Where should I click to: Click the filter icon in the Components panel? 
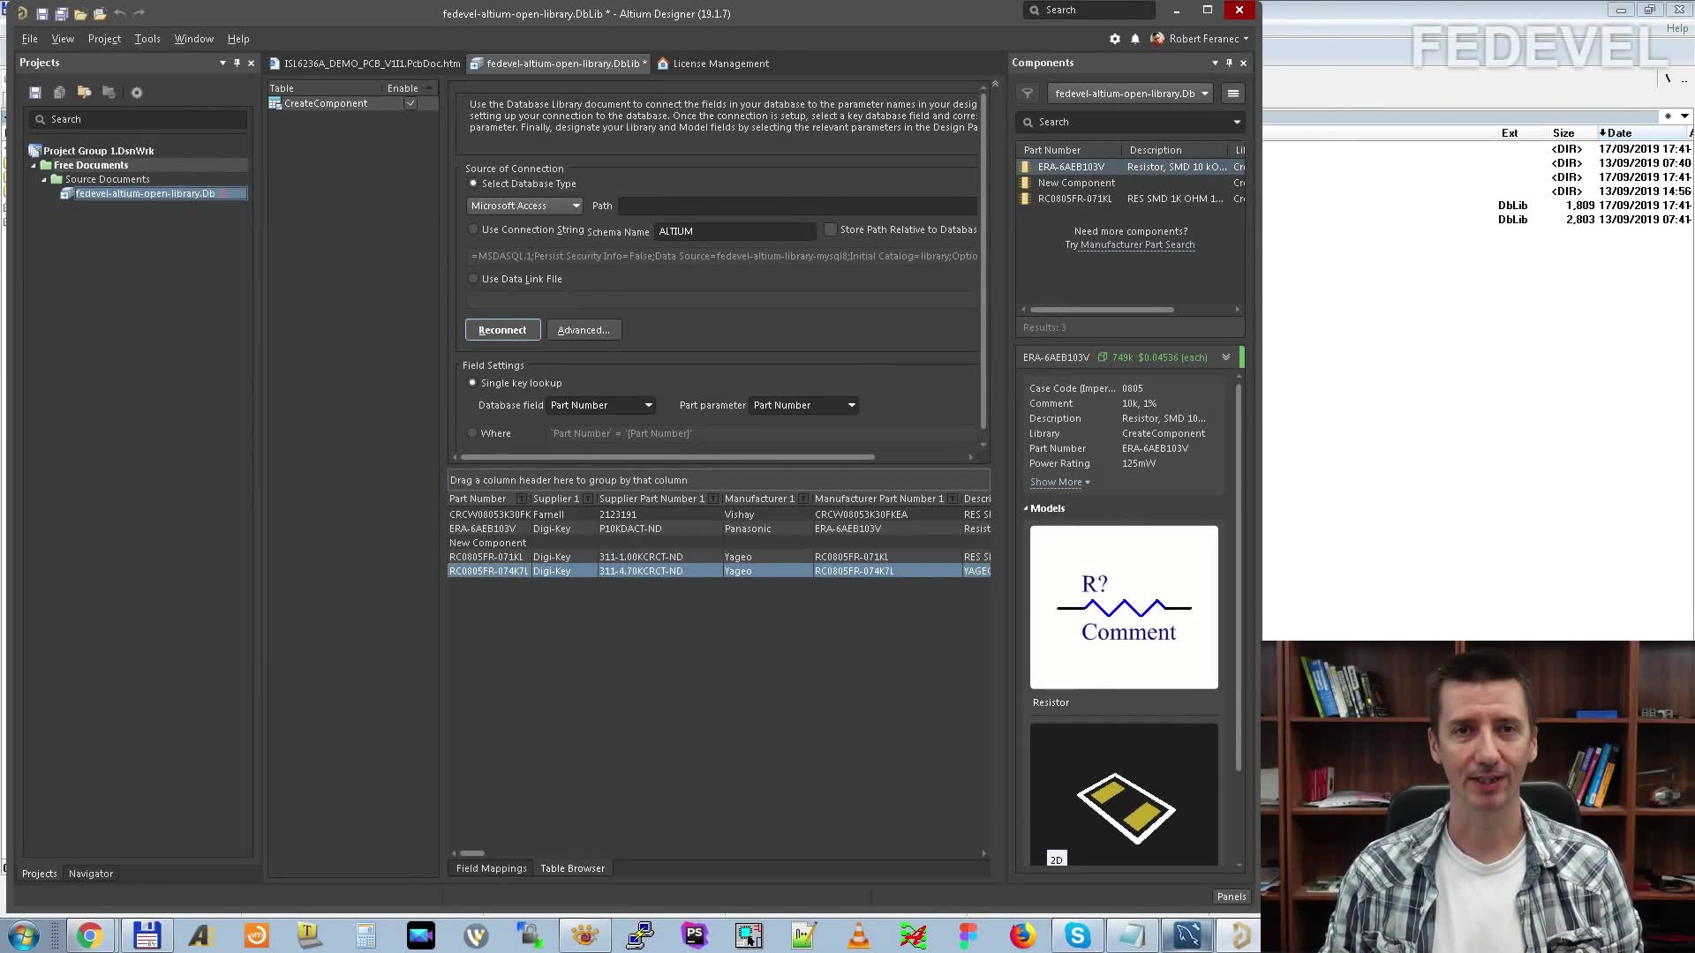(x=1027, y=94)
